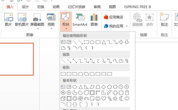
Task: Open the 相册 dropdown arrow
Action: pos(51,29)
